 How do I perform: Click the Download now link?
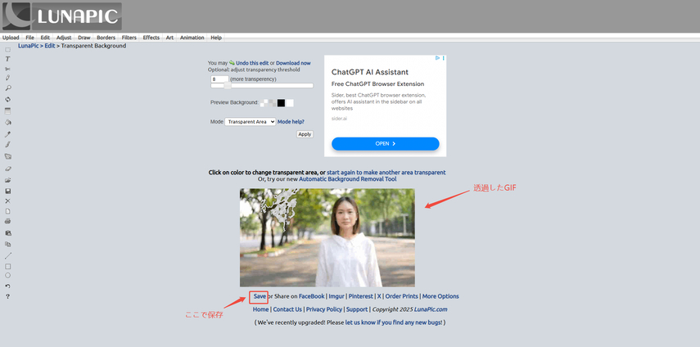point(293,63)
